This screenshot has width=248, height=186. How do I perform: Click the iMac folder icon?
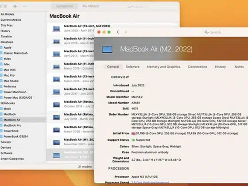(1, 64)
